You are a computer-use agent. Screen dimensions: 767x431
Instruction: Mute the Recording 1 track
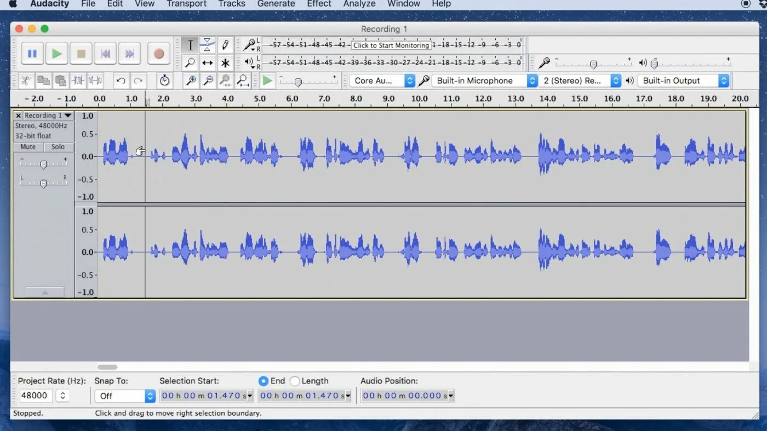click(28, 147)
